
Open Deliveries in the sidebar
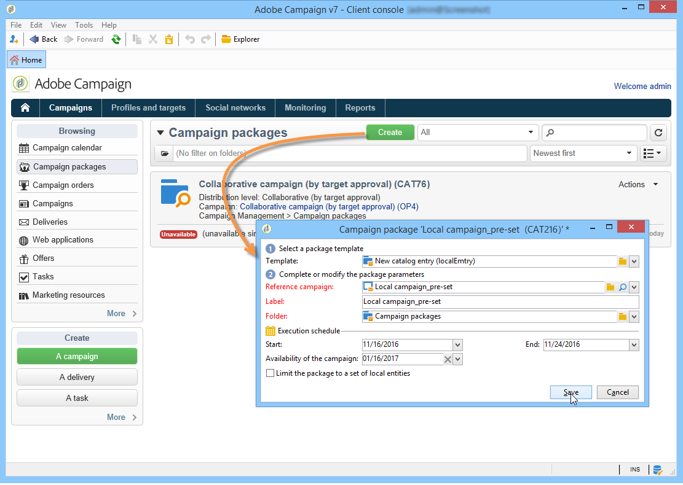77,222
